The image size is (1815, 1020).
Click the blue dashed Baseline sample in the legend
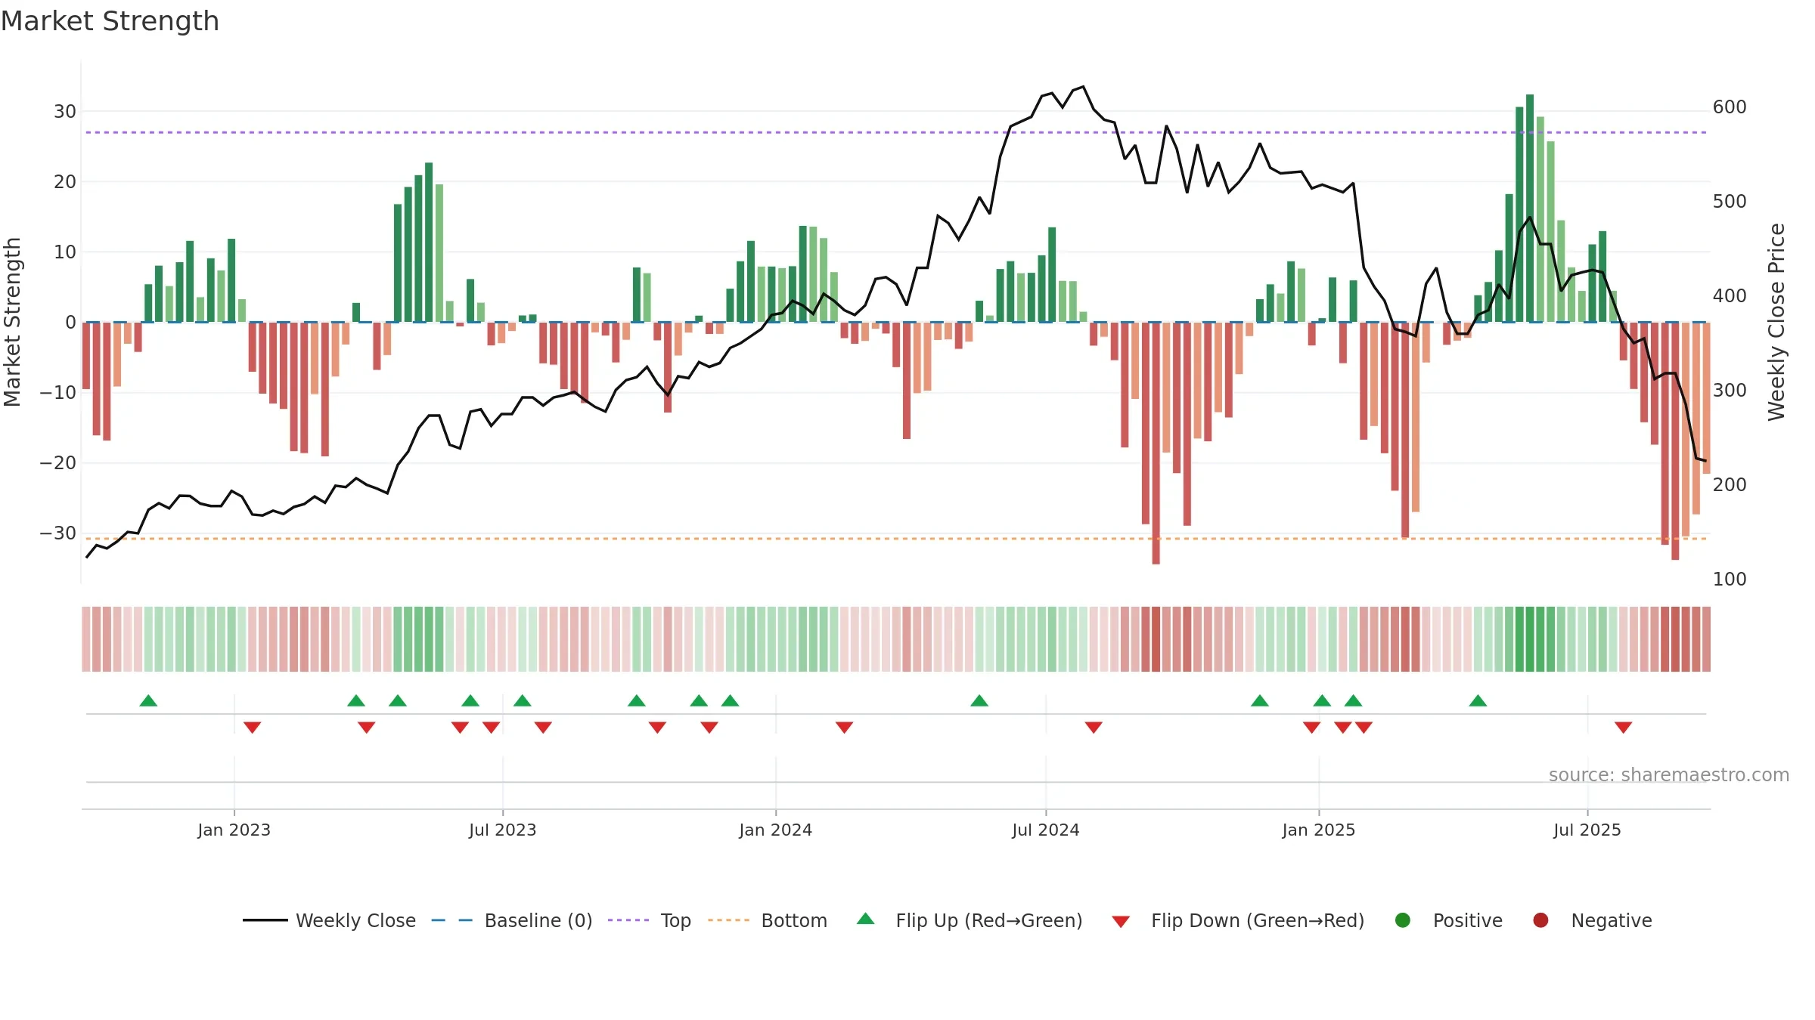tap(452, 920)
